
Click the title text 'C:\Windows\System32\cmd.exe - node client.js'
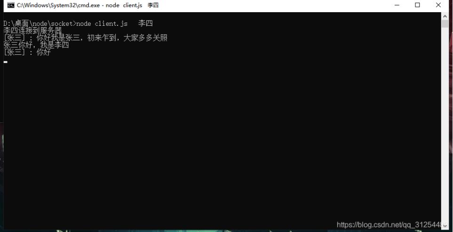click(x=79, y=5)
